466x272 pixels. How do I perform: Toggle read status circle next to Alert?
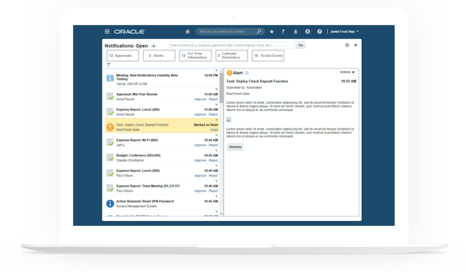[x=247, y=73]
